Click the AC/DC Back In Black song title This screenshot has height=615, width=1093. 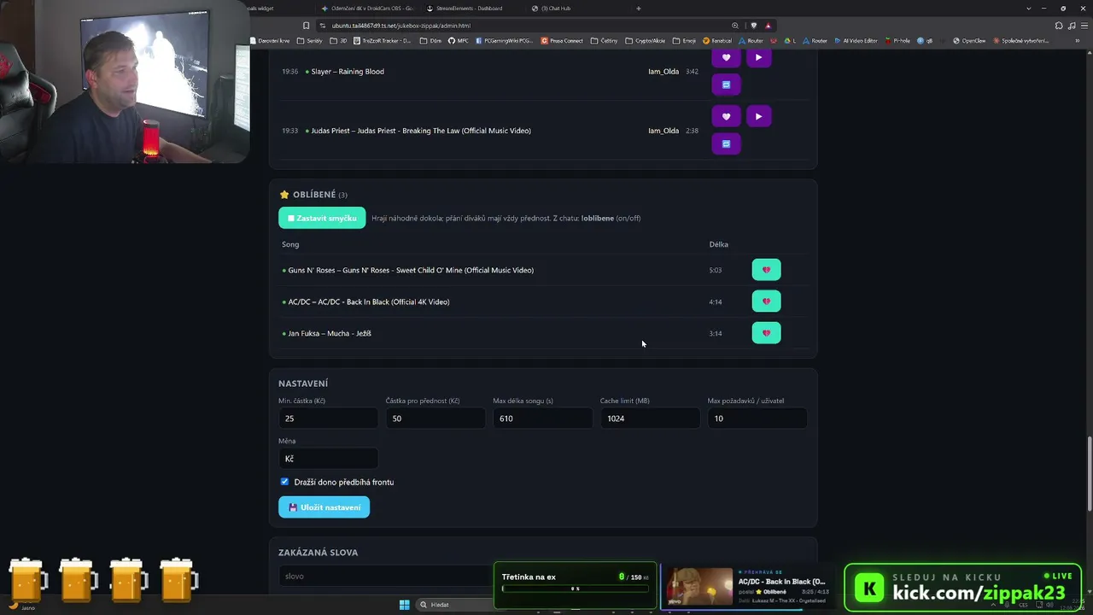coord(369,302)
